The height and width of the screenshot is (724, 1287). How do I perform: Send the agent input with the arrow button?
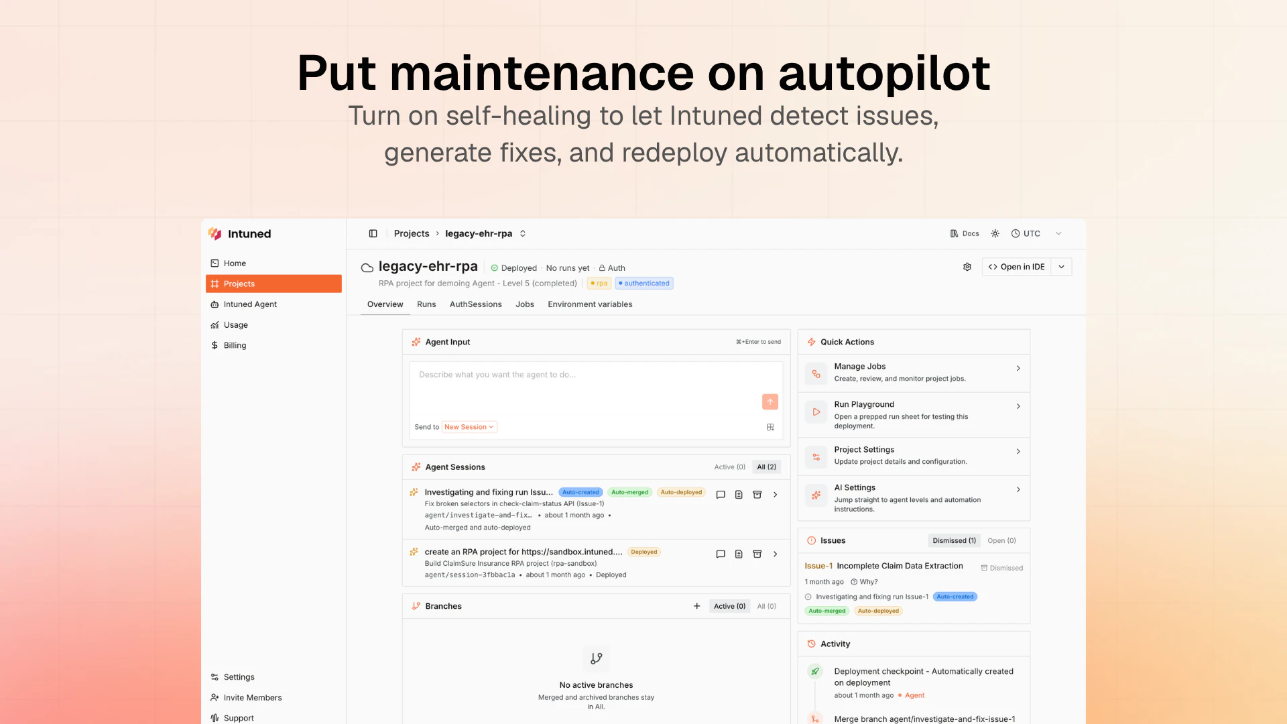(770, 402)
